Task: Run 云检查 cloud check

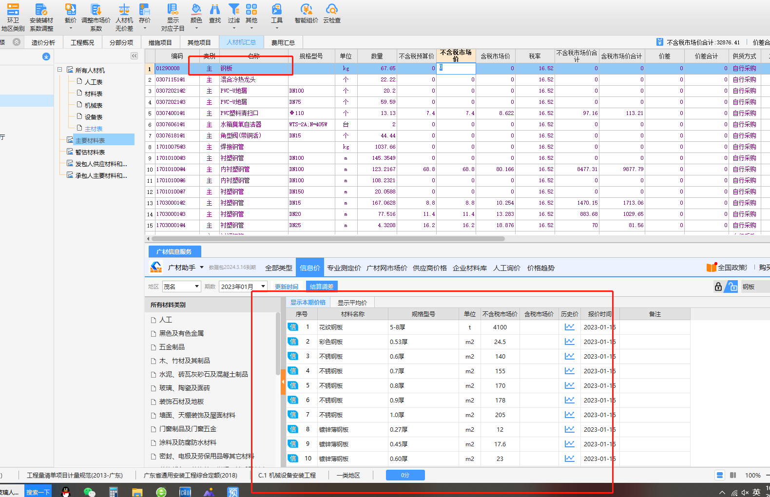Action: 332,13
